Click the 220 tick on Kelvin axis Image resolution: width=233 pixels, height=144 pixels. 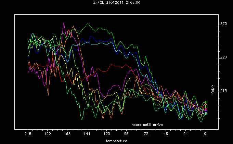pyautogui.click(x=224, y=57)
